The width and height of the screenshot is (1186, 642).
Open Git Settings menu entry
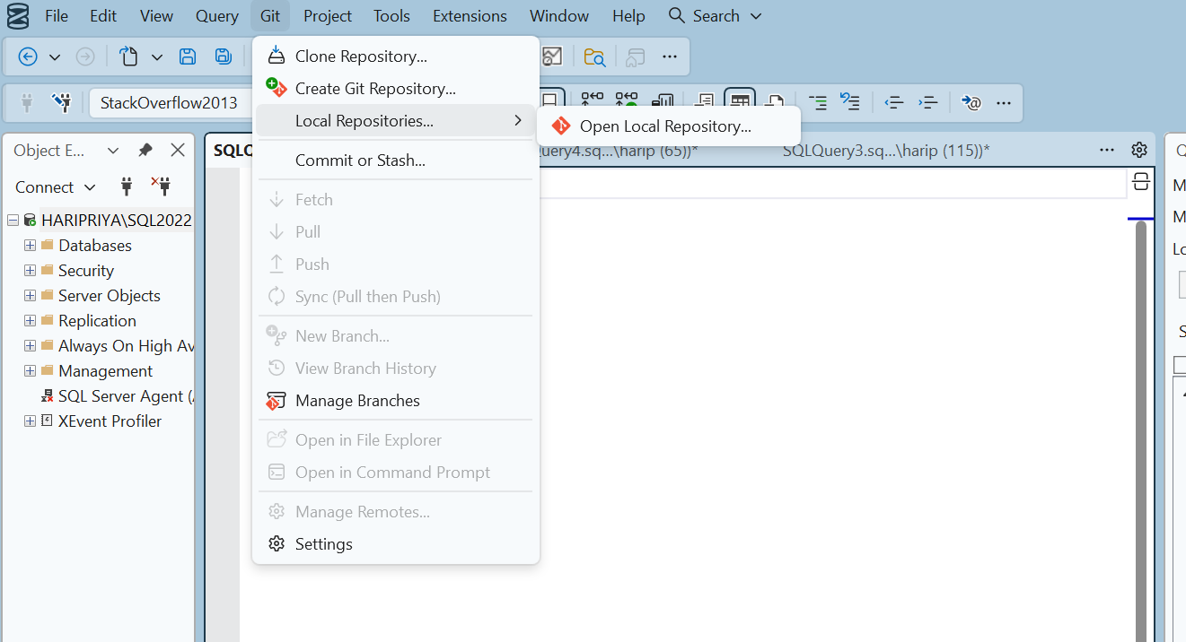[396, 544]
